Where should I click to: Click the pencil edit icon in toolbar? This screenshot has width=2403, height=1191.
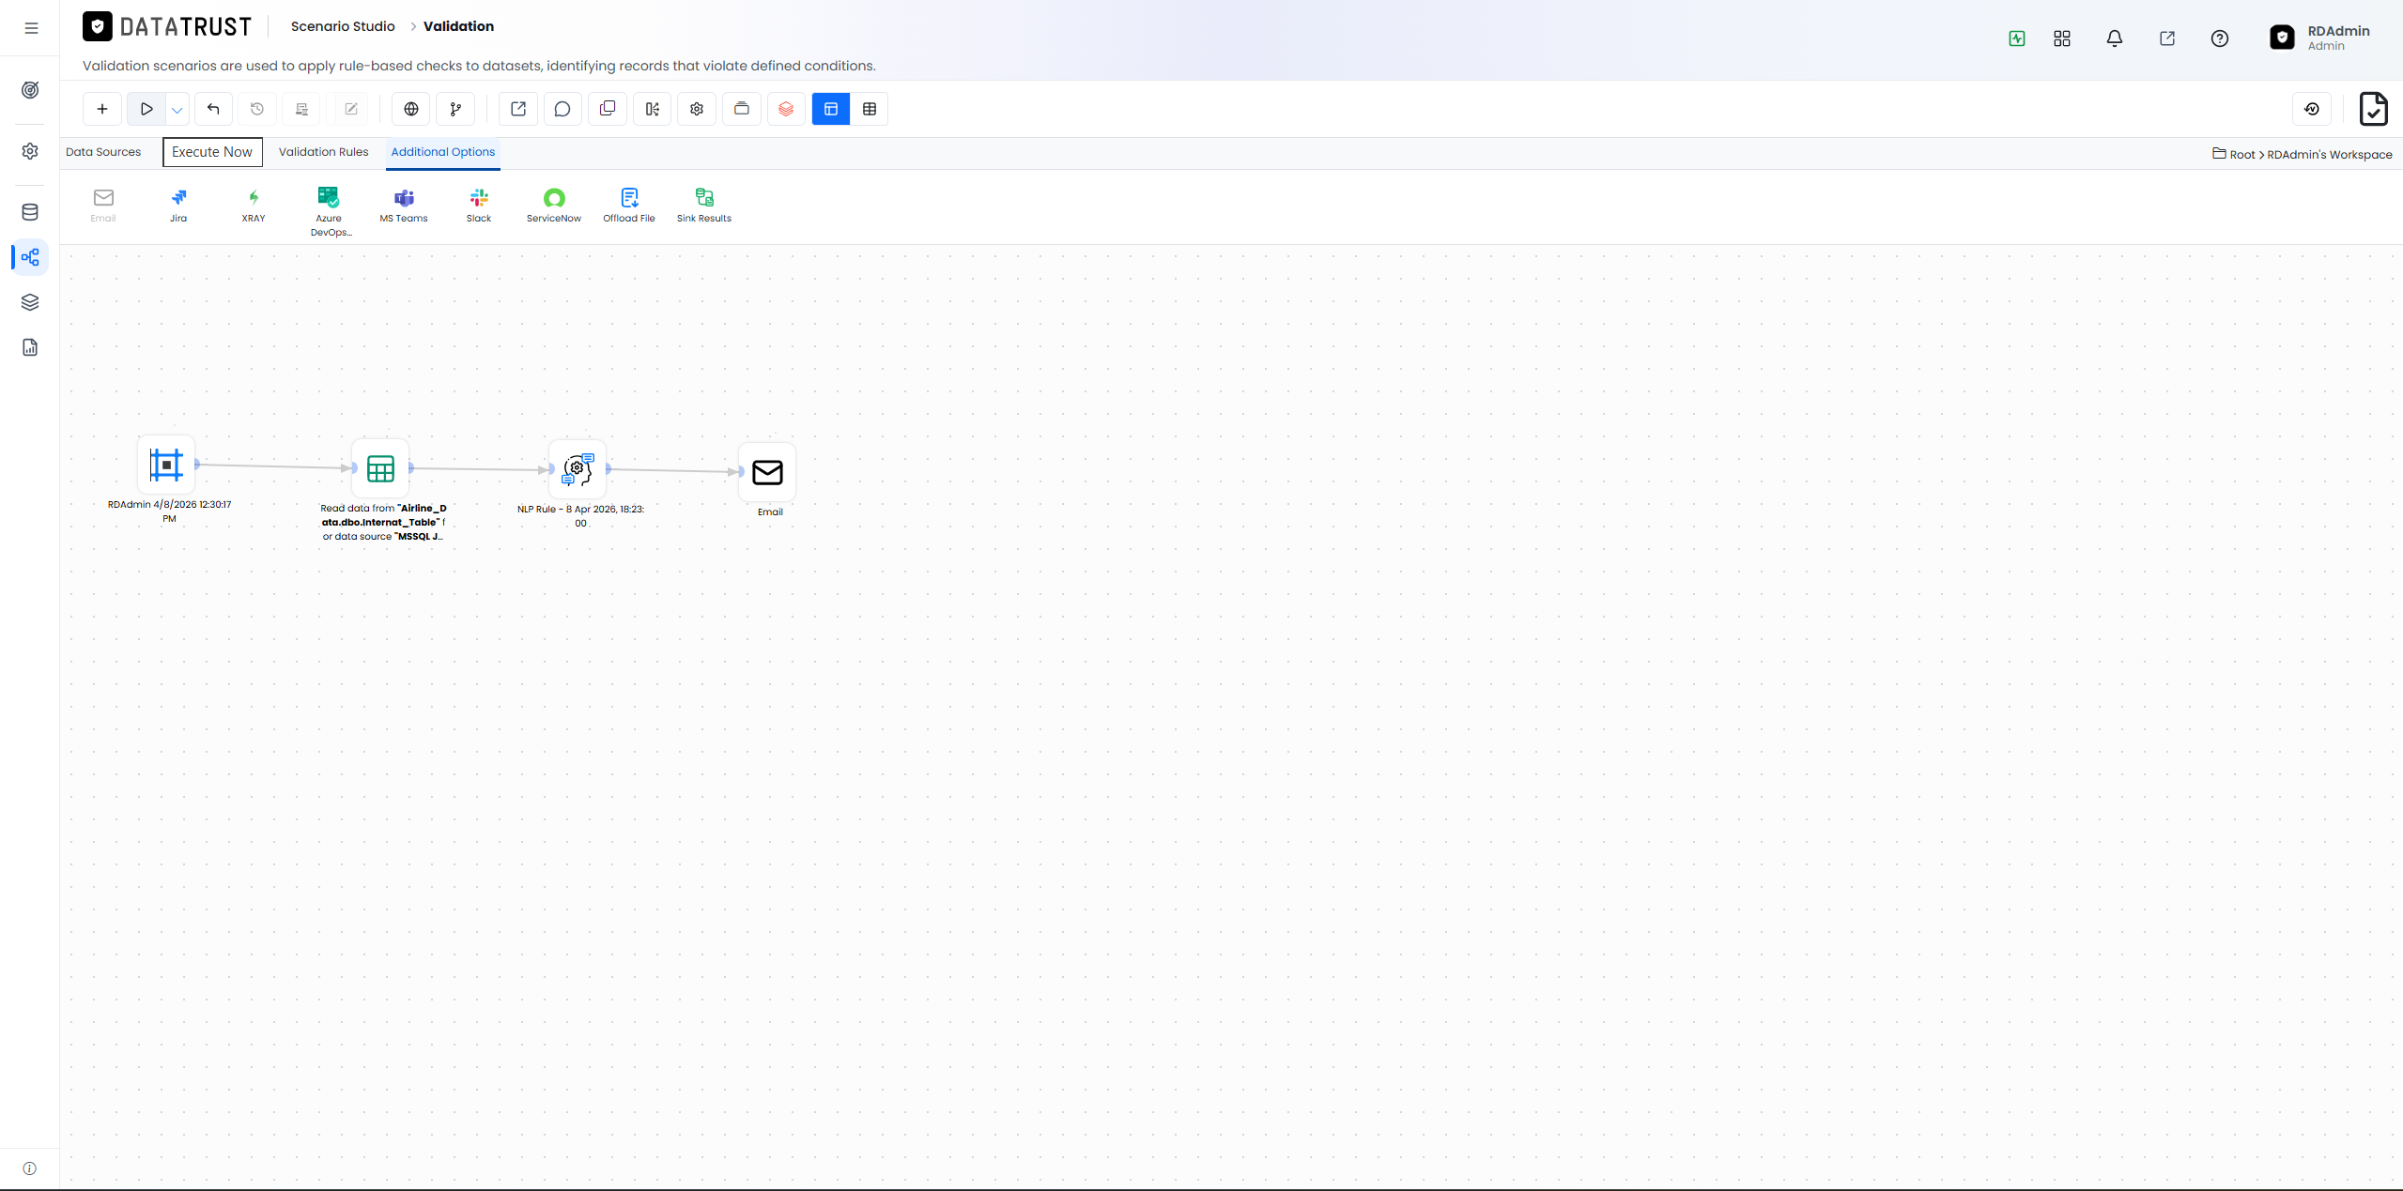(351, 109)
